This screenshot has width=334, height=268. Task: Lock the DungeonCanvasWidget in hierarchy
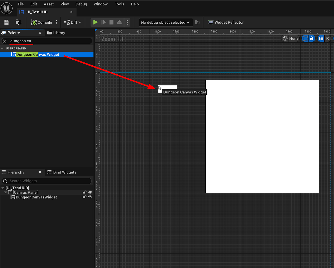(85, 197)
